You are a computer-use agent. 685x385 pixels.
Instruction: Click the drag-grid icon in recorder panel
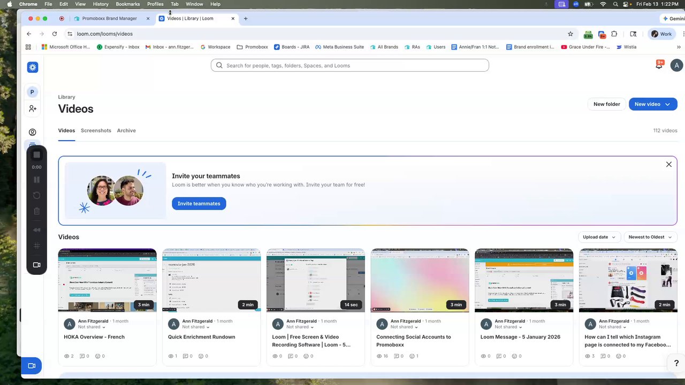coord(37,246)
